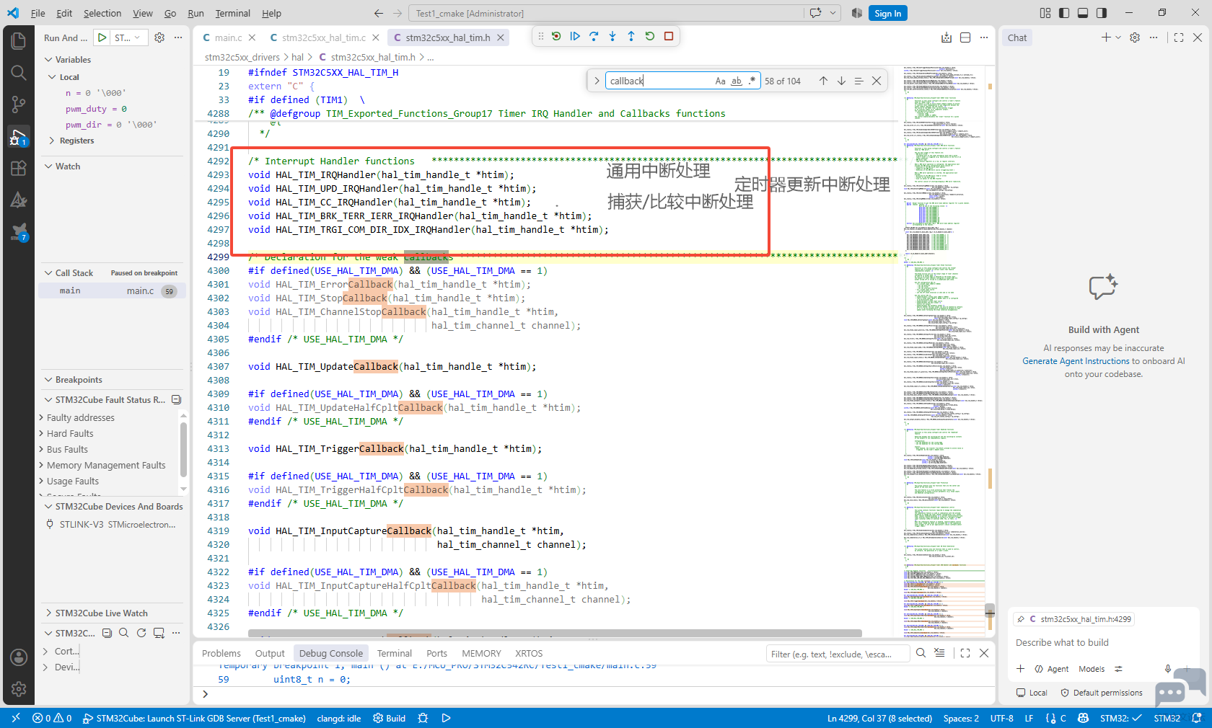Split the editor layout icon
This screenshot has width=1212, height=728.
coord(965,37)
